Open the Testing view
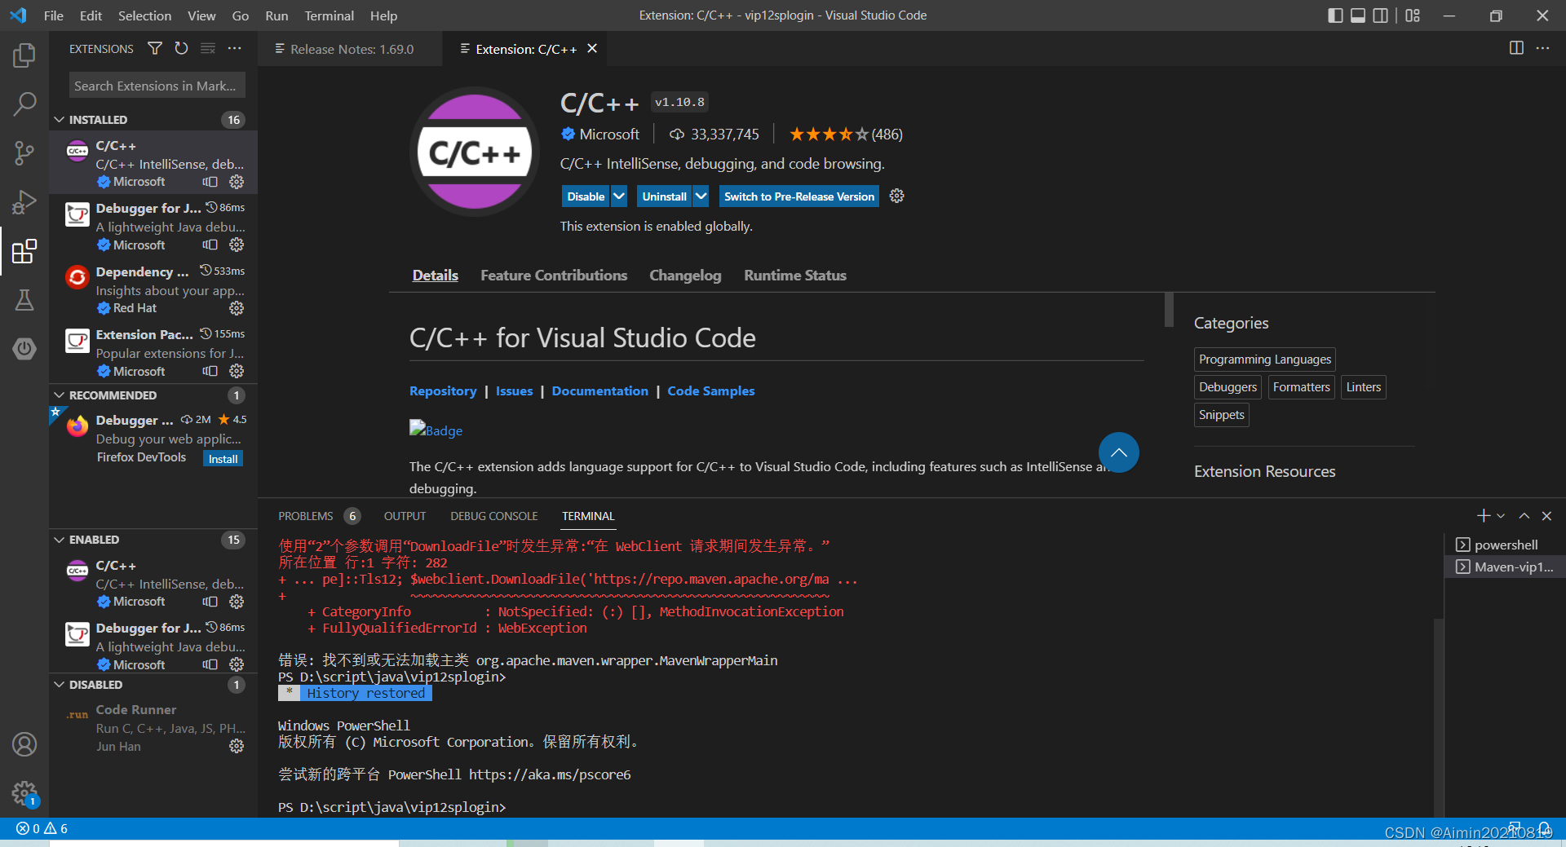Viewport: 1566px width, 847px height. click(x=24, y=300)
